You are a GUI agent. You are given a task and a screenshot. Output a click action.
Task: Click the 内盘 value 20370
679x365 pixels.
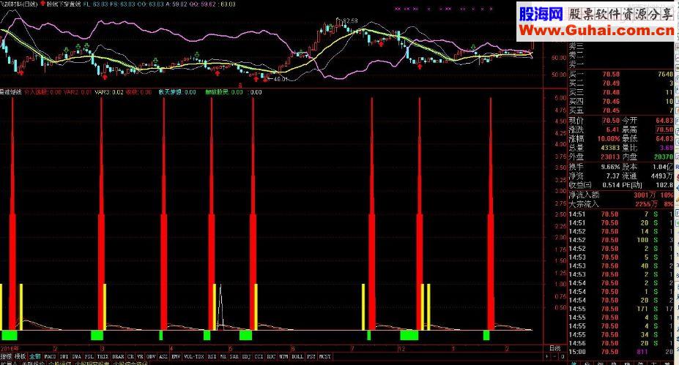pos(664,157)
